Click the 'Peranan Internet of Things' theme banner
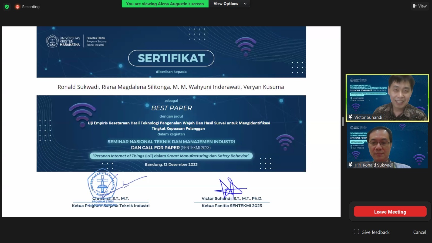The height and width of the screenshot is (243, 432). point(171,156)
